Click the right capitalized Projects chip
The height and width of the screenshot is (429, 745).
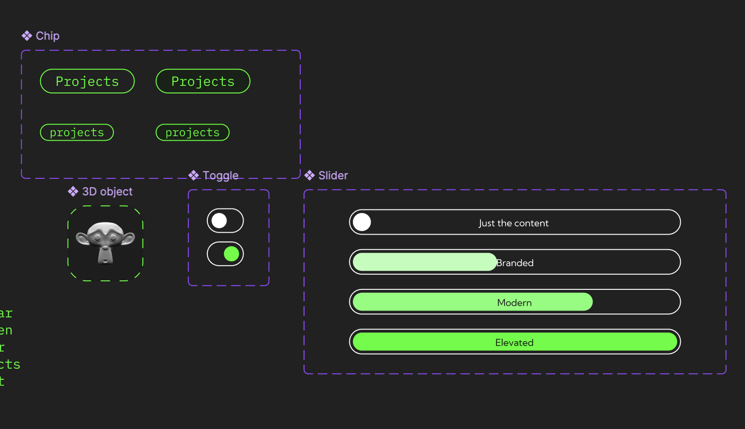coord(203,81)
